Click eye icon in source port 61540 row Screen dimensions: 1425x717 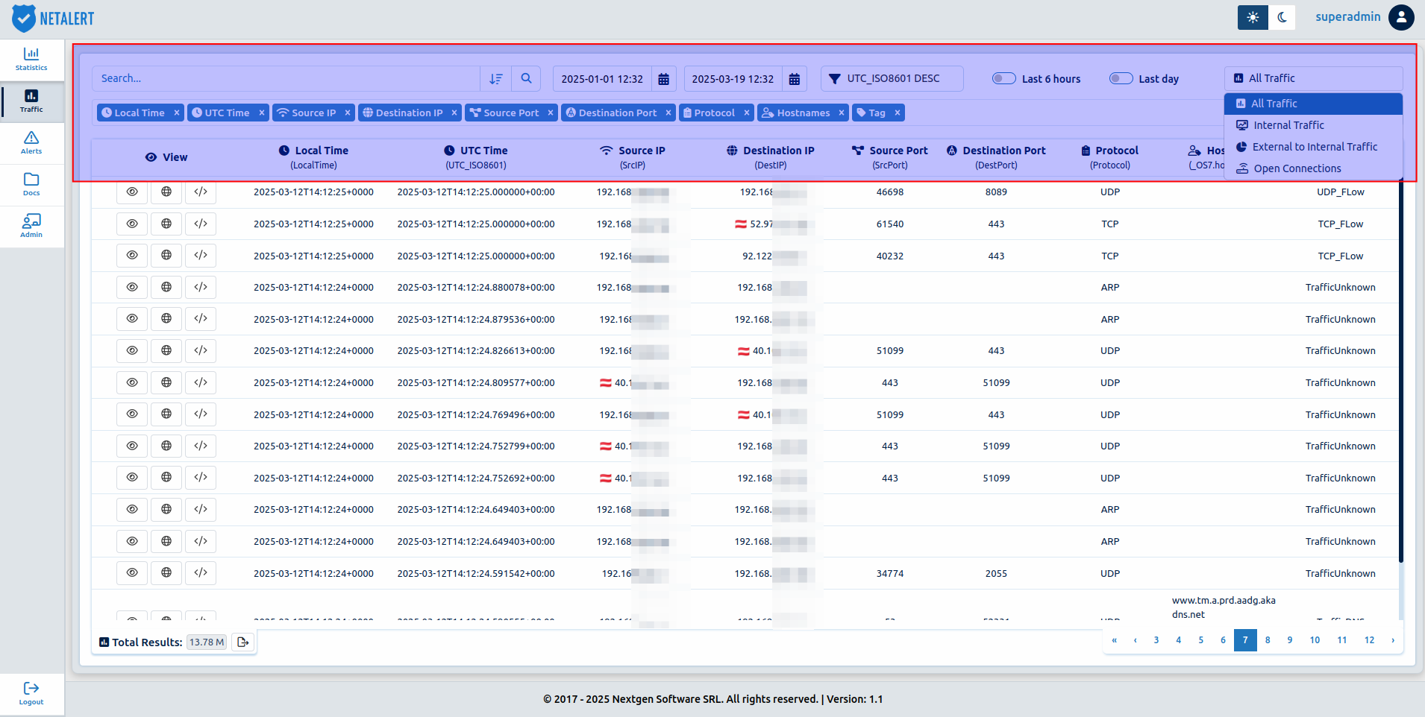[132, 224]
